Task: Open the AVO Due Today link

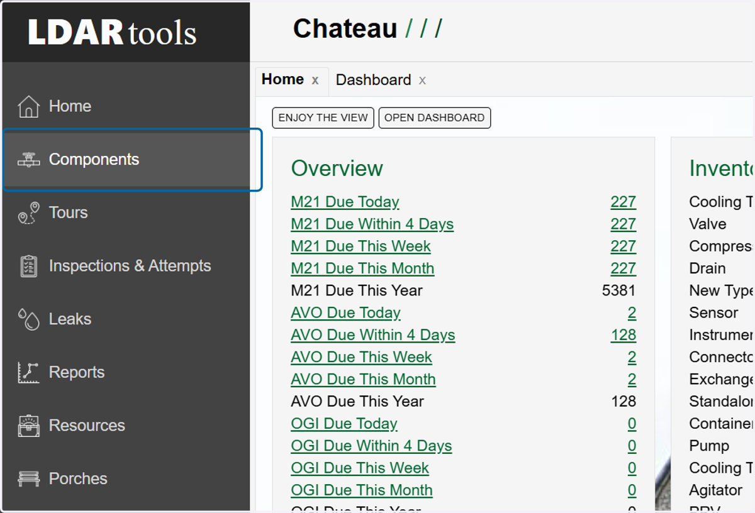Action: click(x=345, y=312)
